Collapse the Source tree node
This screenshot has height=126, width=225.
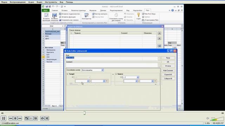pyautogui.click(x=116, y=74)
